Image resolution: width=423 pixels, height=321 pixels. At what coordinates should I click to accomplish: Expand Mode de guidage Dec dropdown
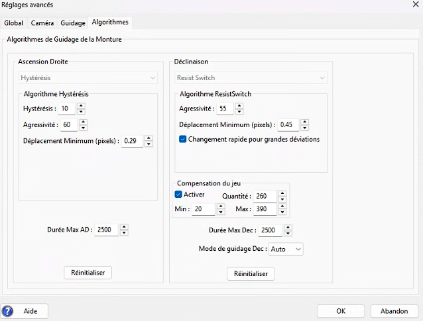coord(286,249)
